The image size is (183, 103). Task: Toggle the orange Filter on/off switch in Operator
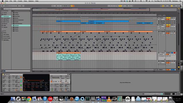51,82
